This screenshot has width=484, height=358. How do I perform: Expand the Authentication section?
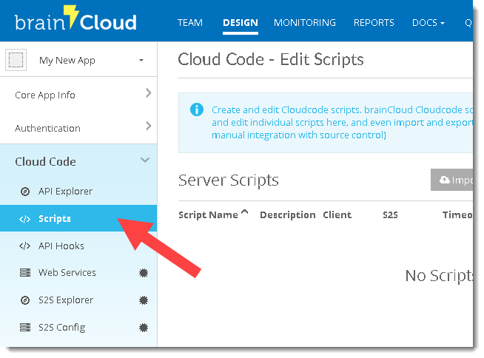point(148,126)
